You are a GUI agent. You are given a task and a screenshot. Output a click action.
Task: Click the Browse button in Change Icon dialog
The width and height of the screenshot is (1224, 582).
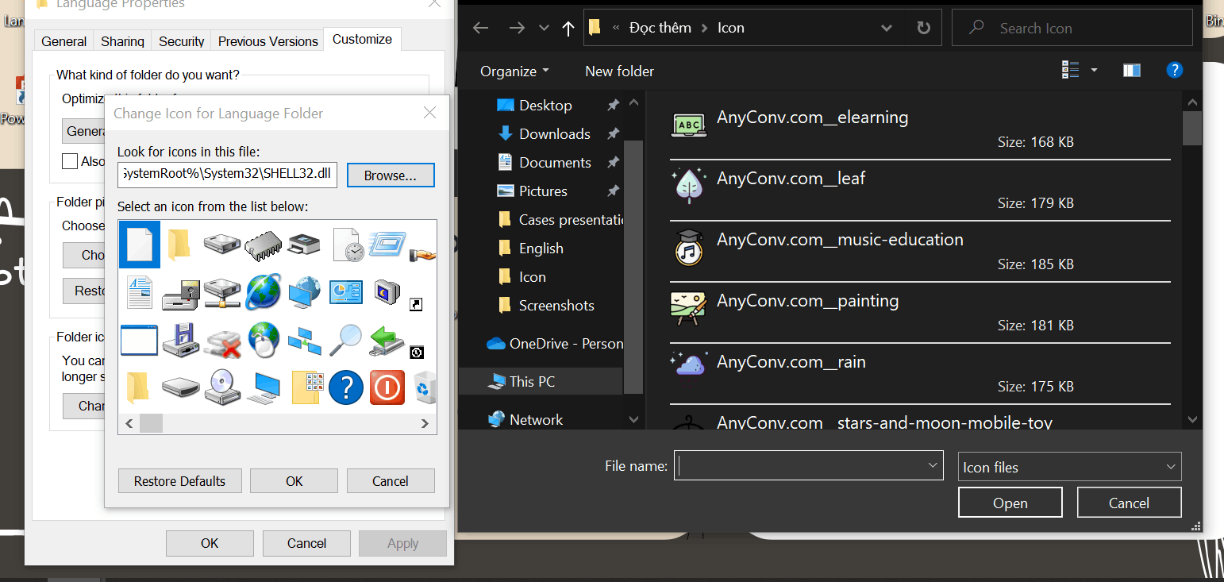point(391,175)
